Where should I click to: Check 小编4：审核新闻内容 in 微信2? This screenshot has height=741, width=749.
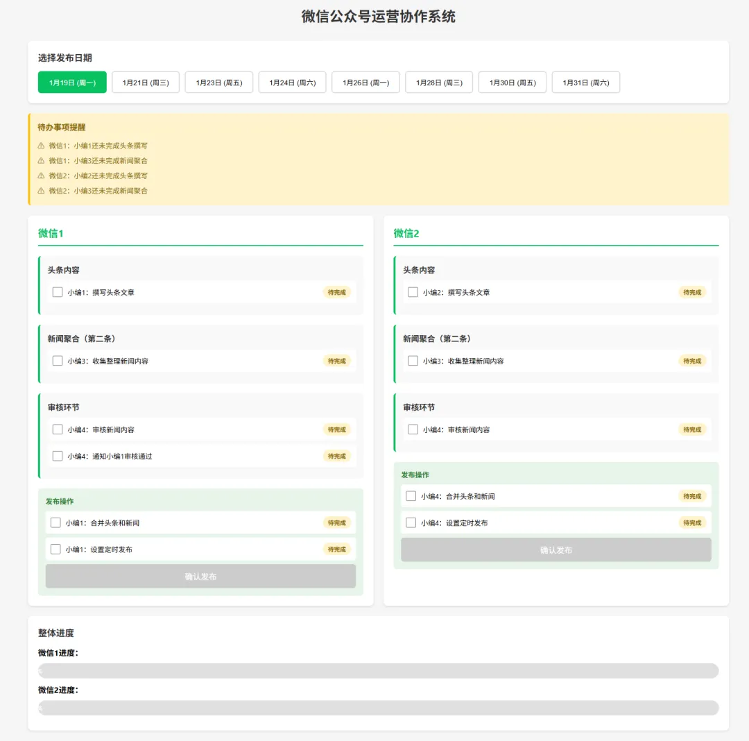point(413,429)
